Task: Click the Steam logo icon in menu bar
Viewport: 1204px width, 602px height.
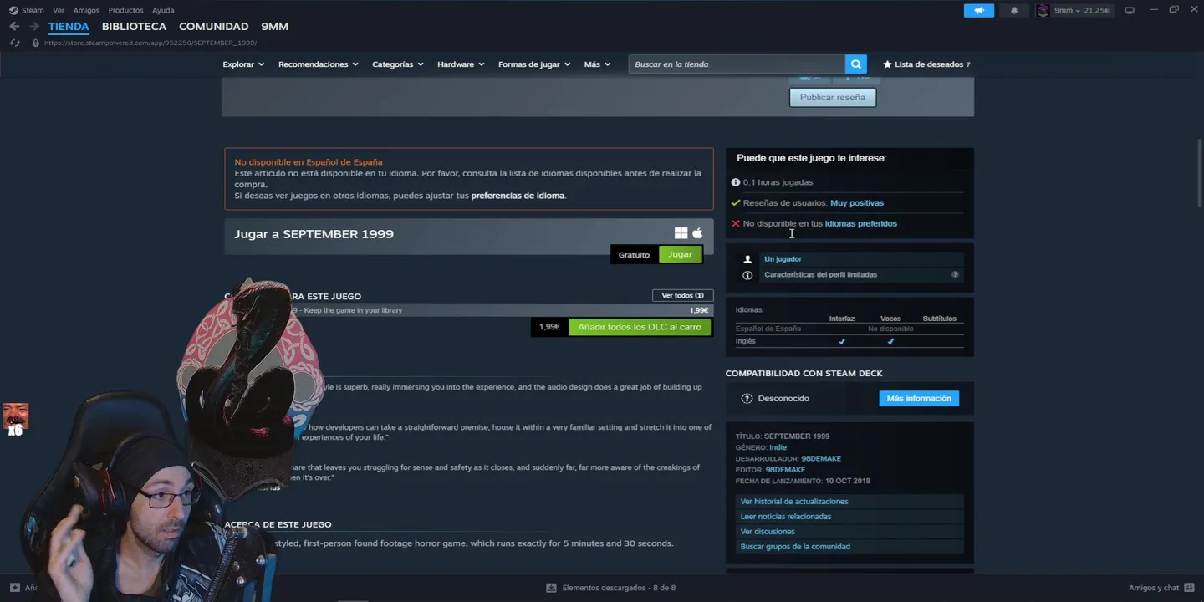Action: pos(13,10)
